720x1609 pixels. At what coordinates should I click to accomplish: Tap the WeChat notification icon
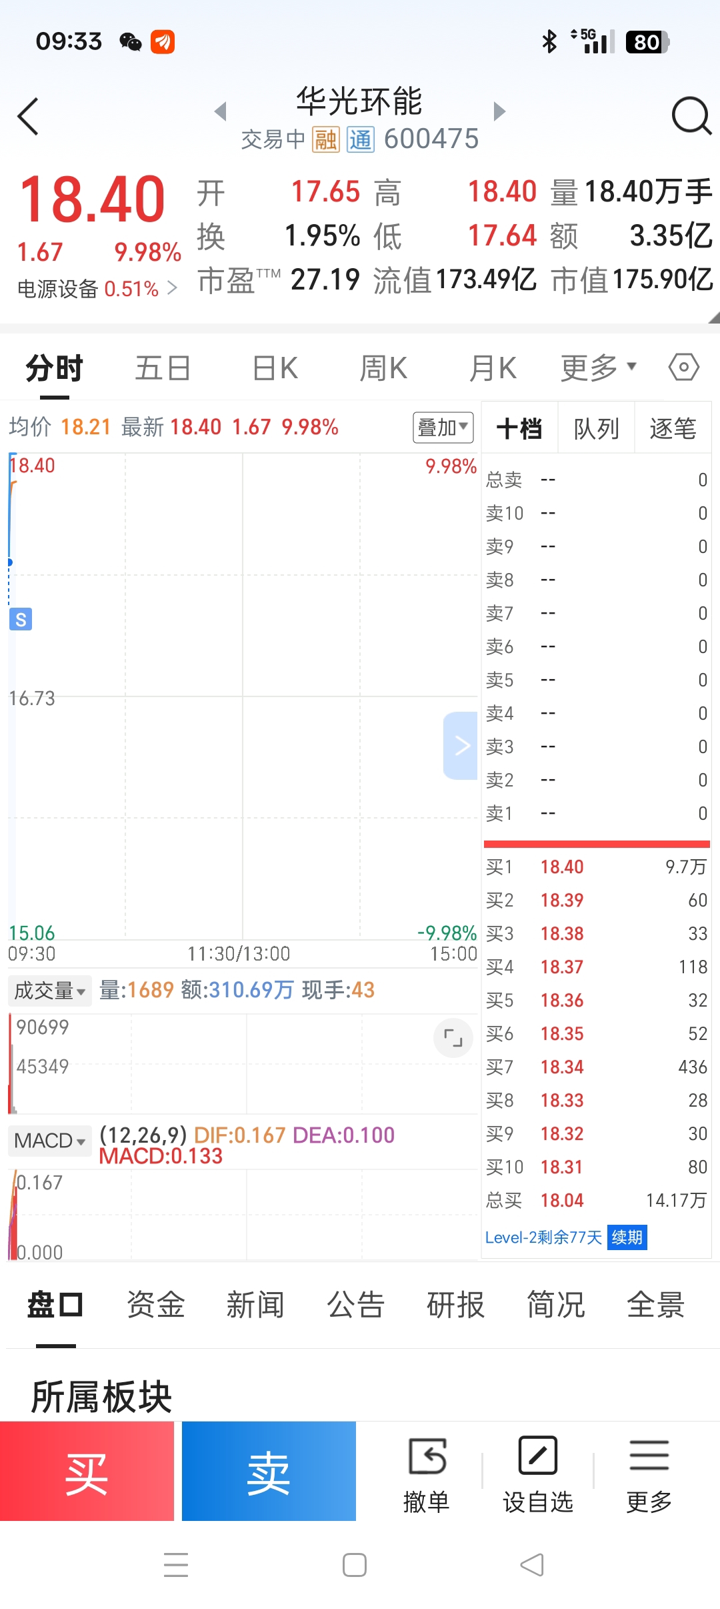tap(131, 42)
